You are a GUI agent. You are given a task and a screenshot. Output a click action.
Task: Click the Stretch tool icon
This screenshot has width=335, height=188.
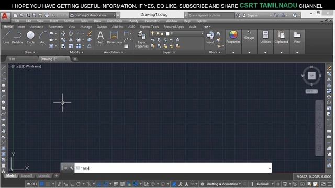pos(63,46)
